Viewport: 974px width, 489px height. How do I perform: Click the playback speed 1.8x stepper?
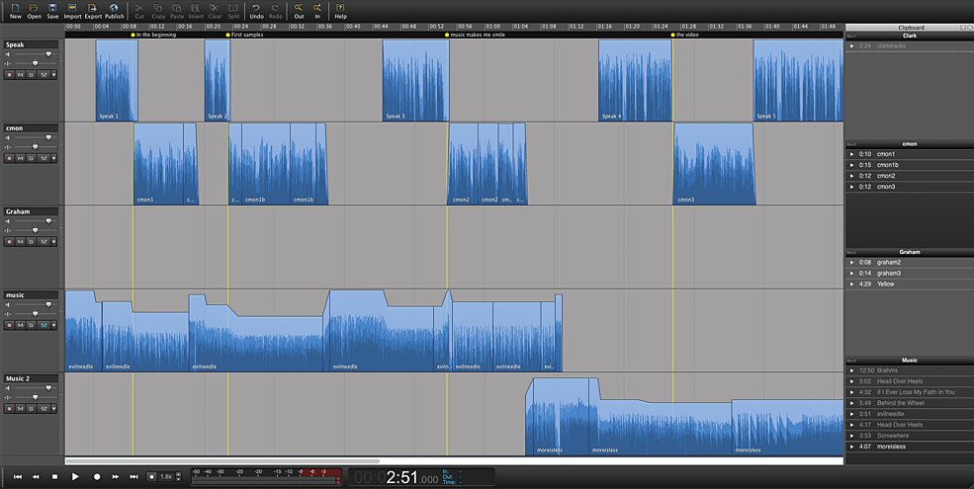click(179, 476)
